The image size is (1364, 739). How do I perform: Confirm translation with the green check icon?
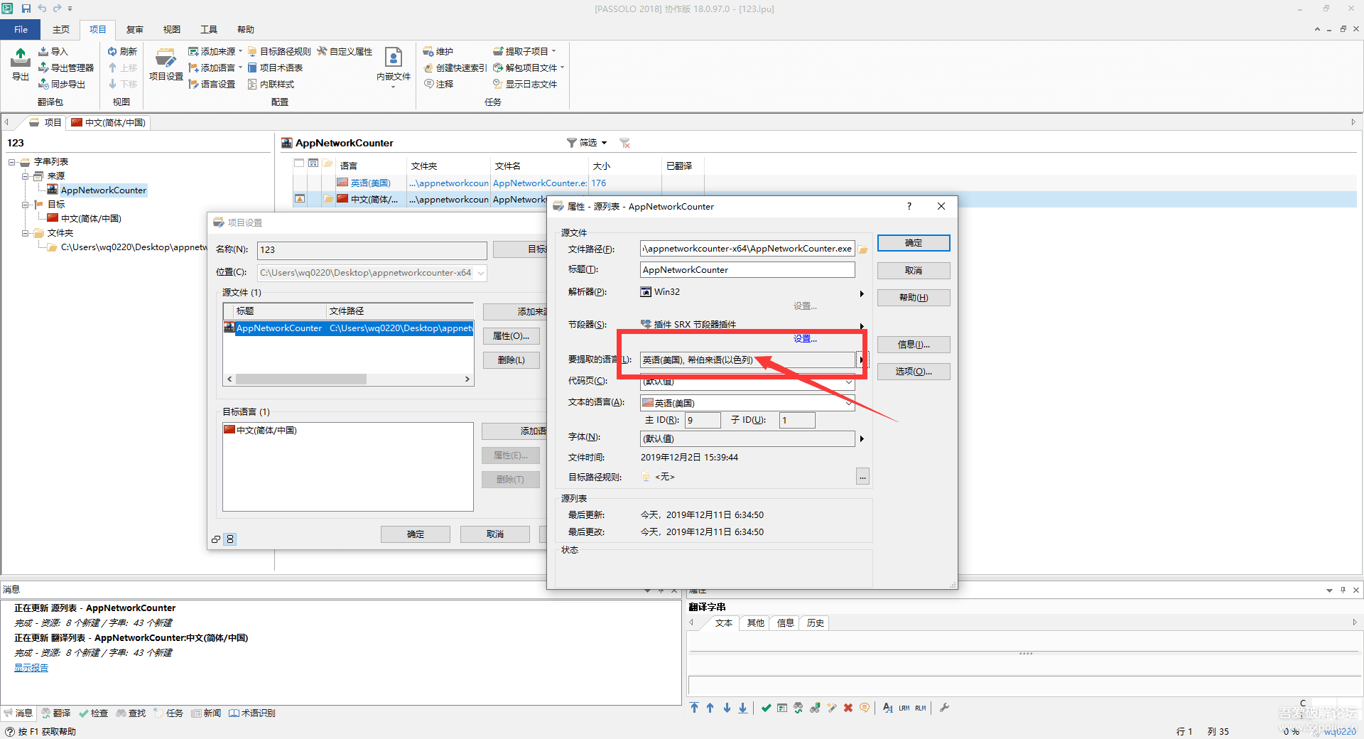766,708
